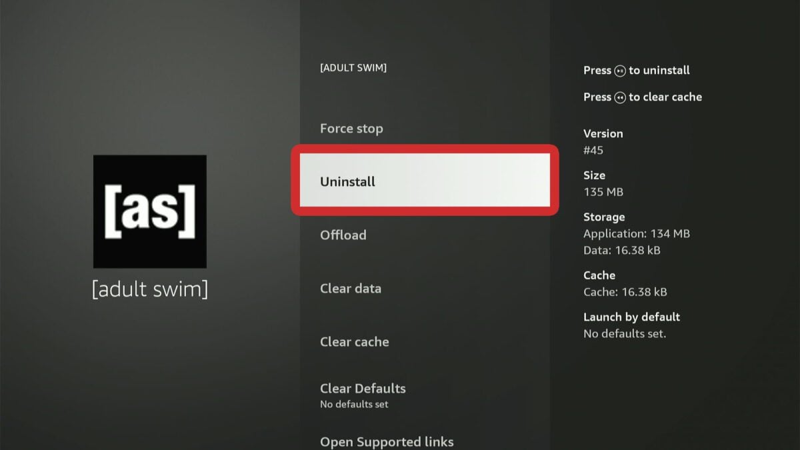This screenshot has height=450, width=800.
Task: Click the play/pause icon beside uninstall hint
Action: pyautogui.click(x=620, y=71)
